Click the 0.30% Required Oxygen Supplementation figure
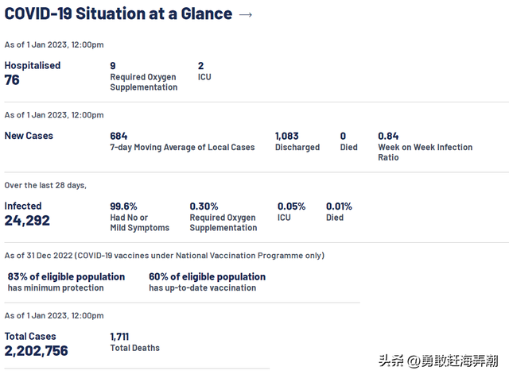 (204, 206)
